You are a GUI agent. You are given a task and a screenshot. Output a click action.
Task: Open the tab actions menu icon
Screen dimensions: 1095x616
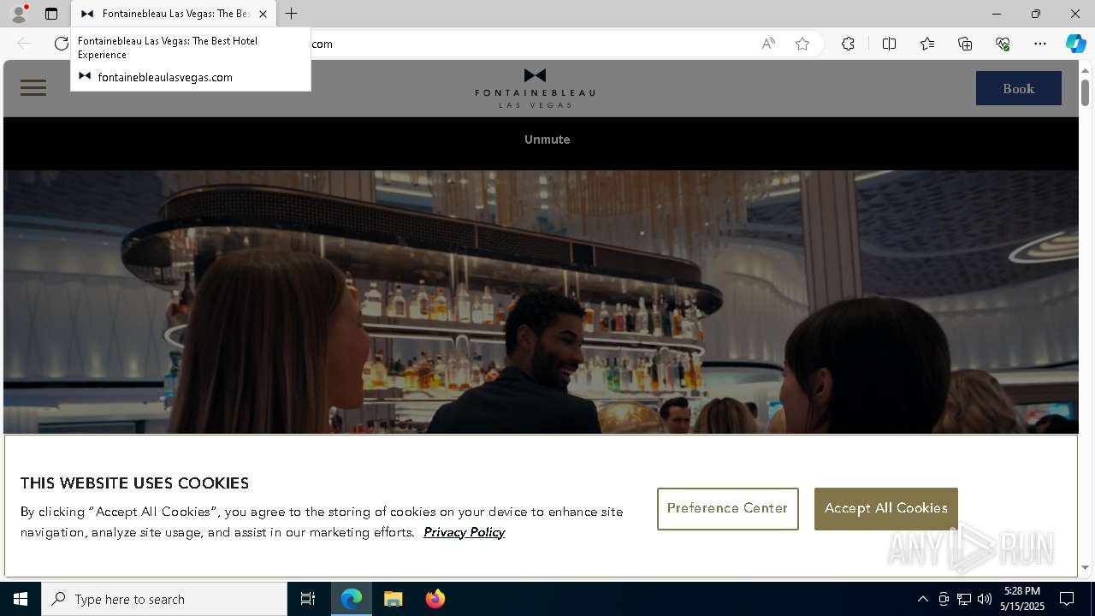tap(51, 14)
